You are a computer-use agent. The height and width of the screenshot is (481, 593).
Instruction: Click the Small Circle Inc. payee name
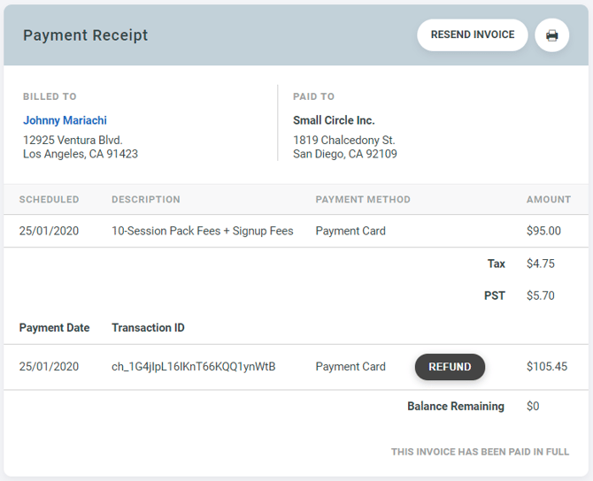pos(334,120)
